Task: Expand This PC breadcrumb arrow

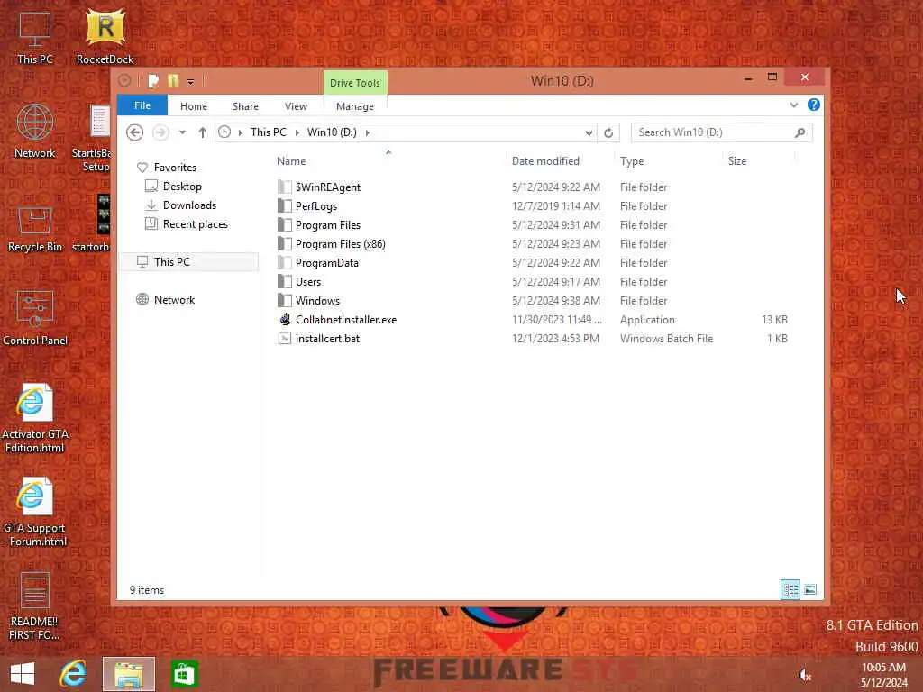Action: pyautogui.click(x=297, y=133)
